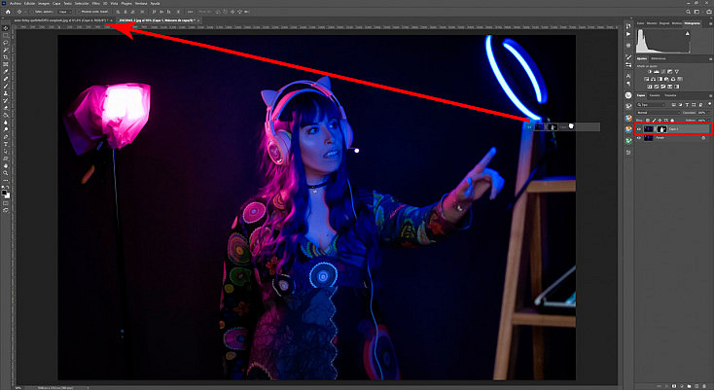Close the active document tab
This screenshot has width=714, height=390.
coord(199,20)
